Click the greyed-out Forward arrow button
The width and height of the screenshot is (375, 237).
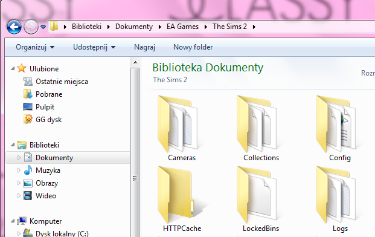tap(31, 27)
